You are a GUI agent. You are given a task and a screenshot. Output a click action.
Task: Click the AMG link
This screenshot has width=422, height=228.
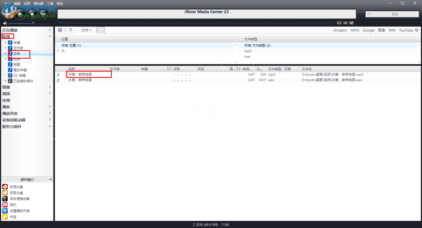pyautogui.click(x=355, y=30)
